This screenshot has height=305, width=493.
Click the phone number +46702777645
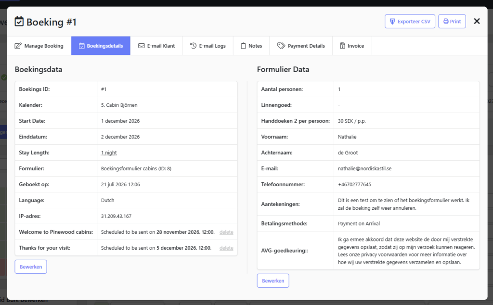(355, 185)
